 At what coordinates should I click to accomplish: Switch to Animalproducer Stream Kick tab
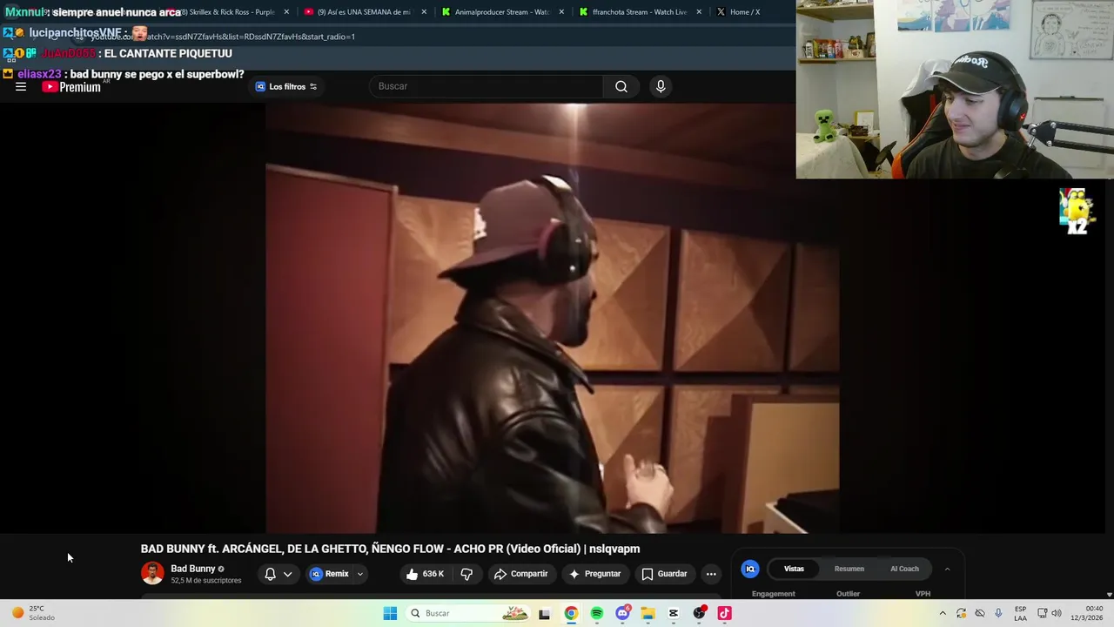pos(502,12)
